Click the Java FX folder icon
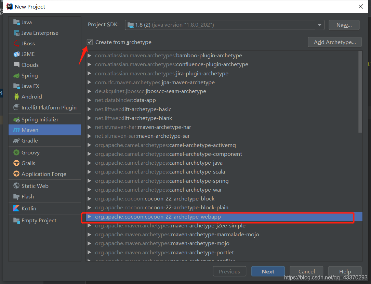The width and height of the screenshot is (371, 284). (16, 86)
